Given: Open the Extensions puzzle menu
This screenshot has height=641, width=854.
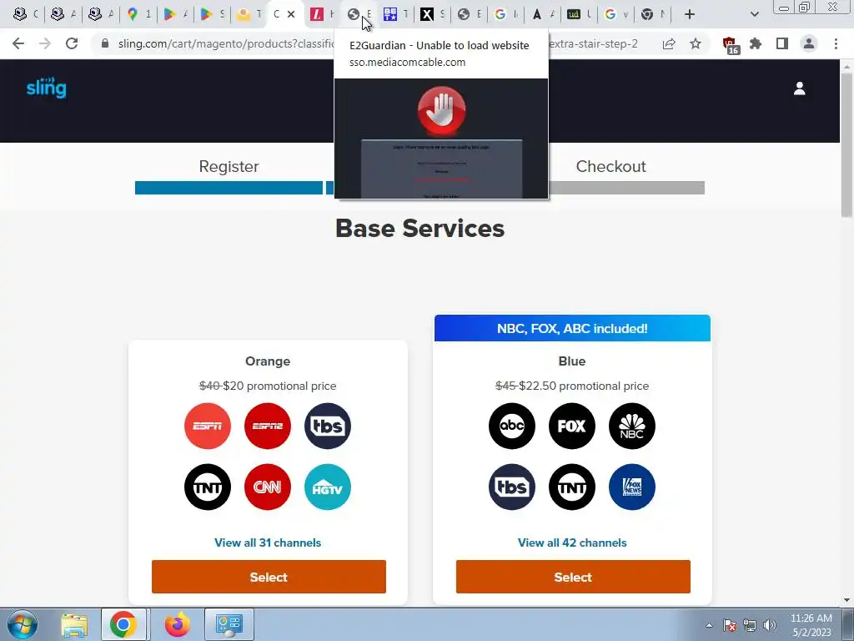Looking at the screenshot, I should [756, 43].
